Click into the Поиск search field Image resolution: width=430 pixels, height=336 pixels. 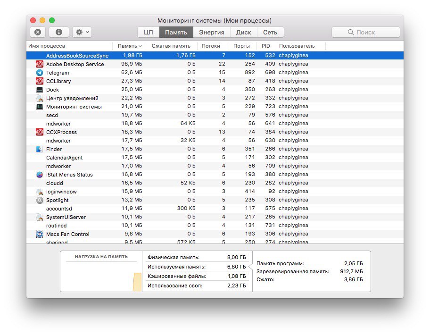[365, 32]
